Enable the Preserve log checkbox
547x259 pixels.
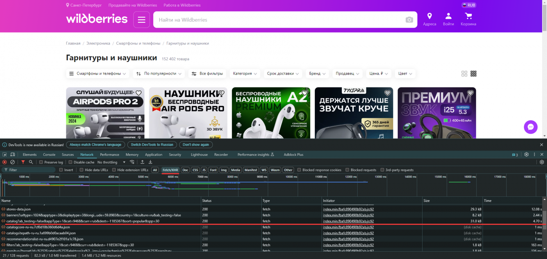[41, 162]
